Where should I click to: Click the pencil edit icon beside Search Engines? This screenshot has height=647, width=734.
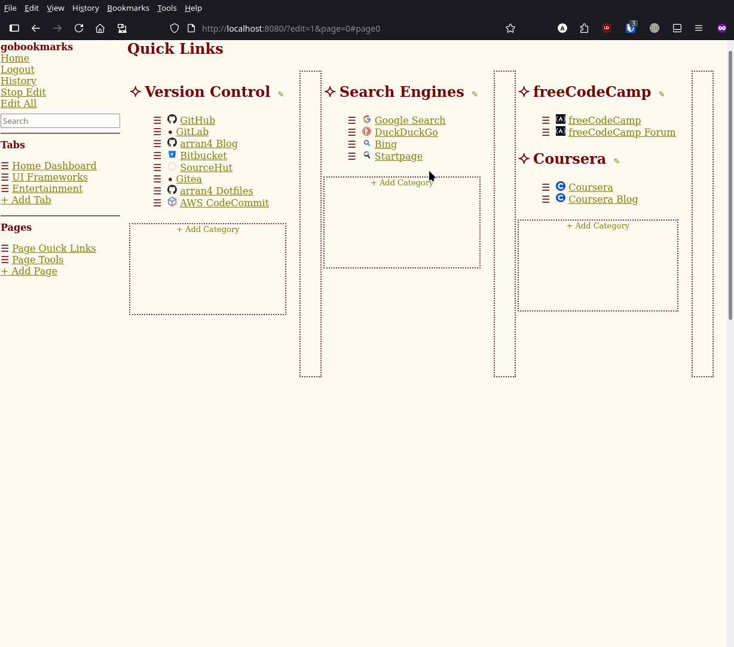click(x=475, y=94)
